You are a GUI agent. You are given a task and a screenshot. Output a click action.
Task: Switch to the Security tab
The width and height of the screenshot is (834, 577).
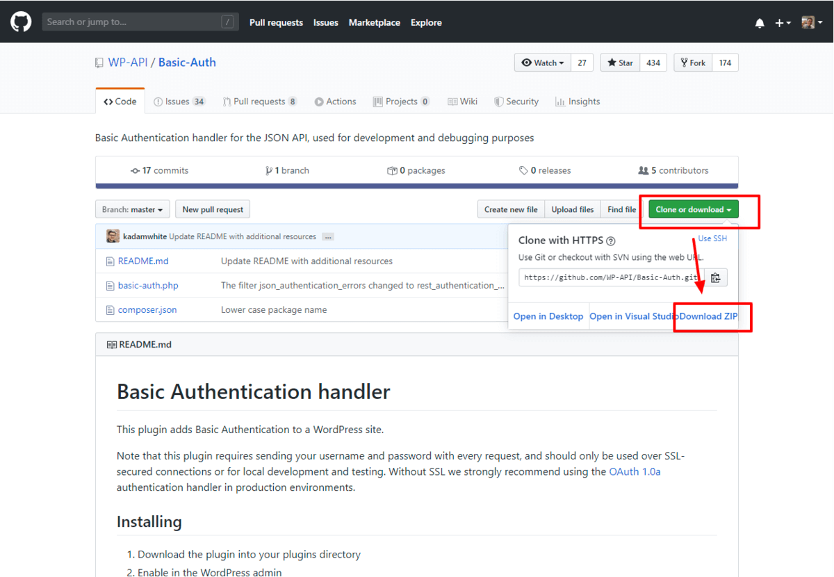516,101
